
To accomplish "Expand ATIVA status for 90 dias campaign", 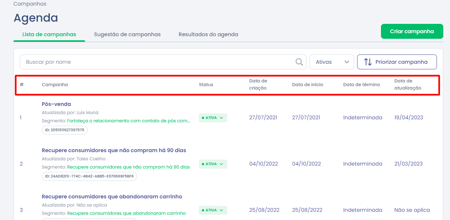I will [x=213, y=164].
